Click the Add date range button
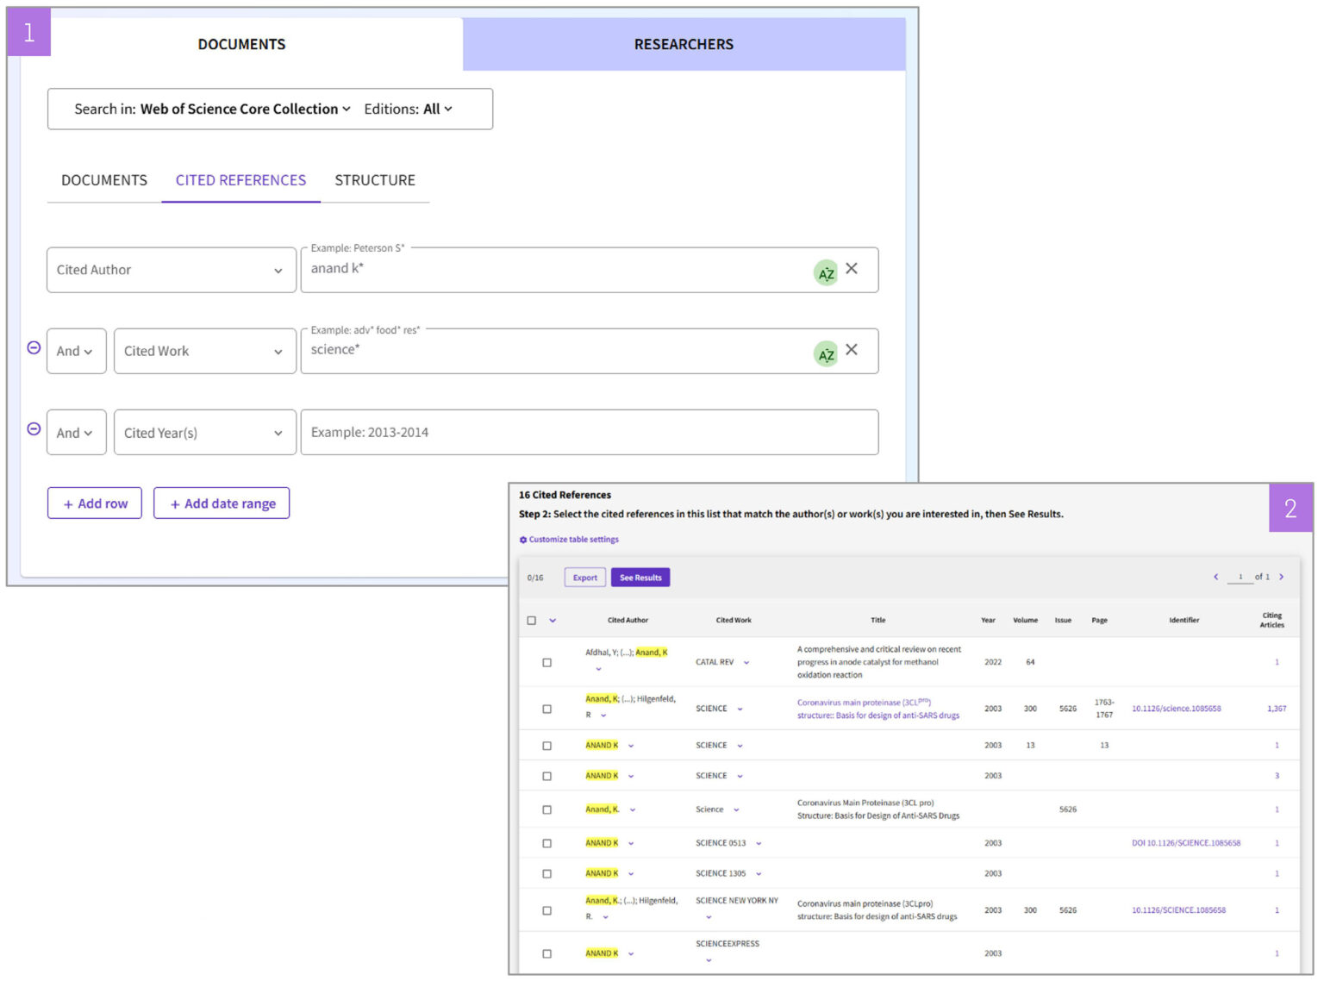This screenshot has width=1324, height=981. pos(222,503)
